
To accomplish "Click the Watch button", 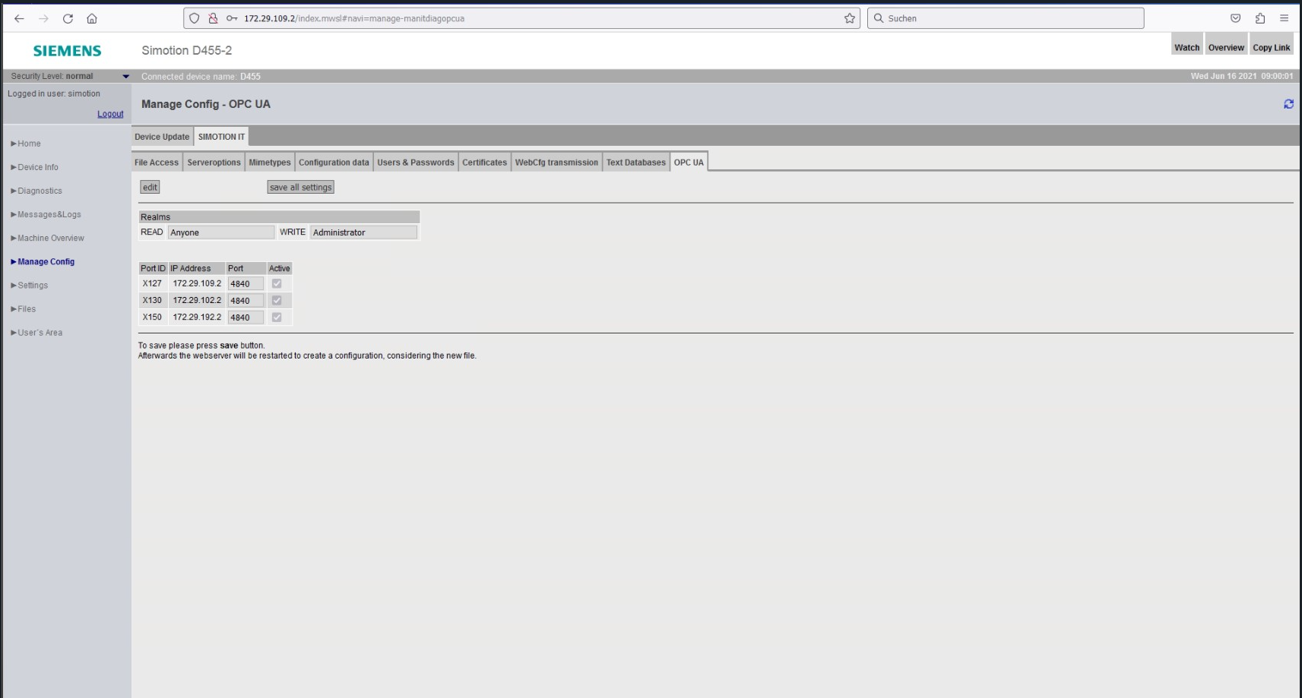I will (x=1186, y=44).
